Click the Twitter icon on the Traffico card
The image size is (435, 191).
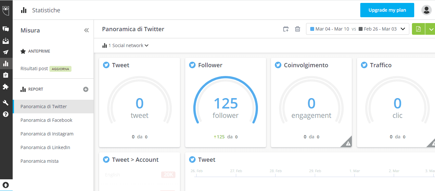click(364, 65)
